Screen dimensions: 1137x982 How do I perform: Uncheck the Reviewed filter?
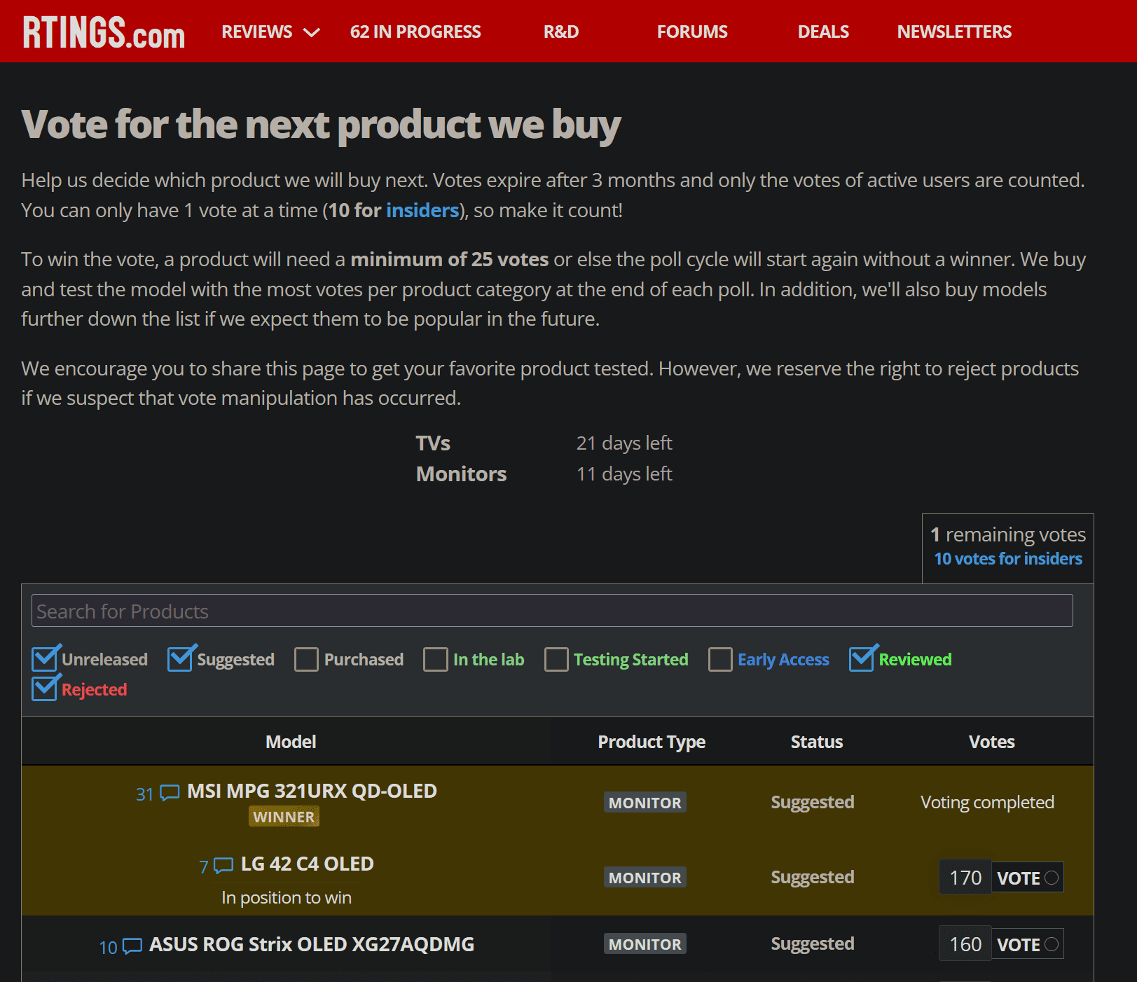(862, 659)
